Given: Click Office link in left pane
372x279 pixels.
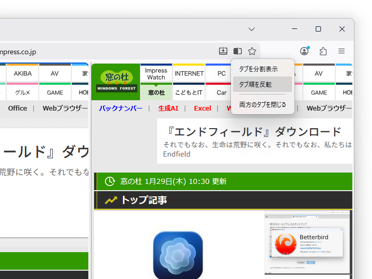Looking at the screenshot, I should [18, 109].
